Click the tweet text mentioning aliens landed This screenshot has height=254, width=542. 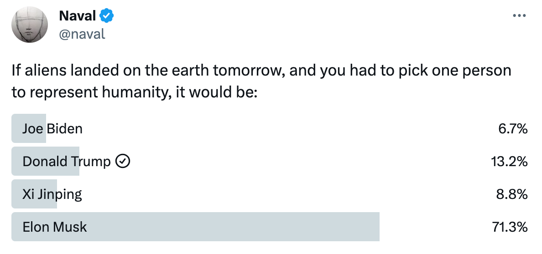(261, 81)
